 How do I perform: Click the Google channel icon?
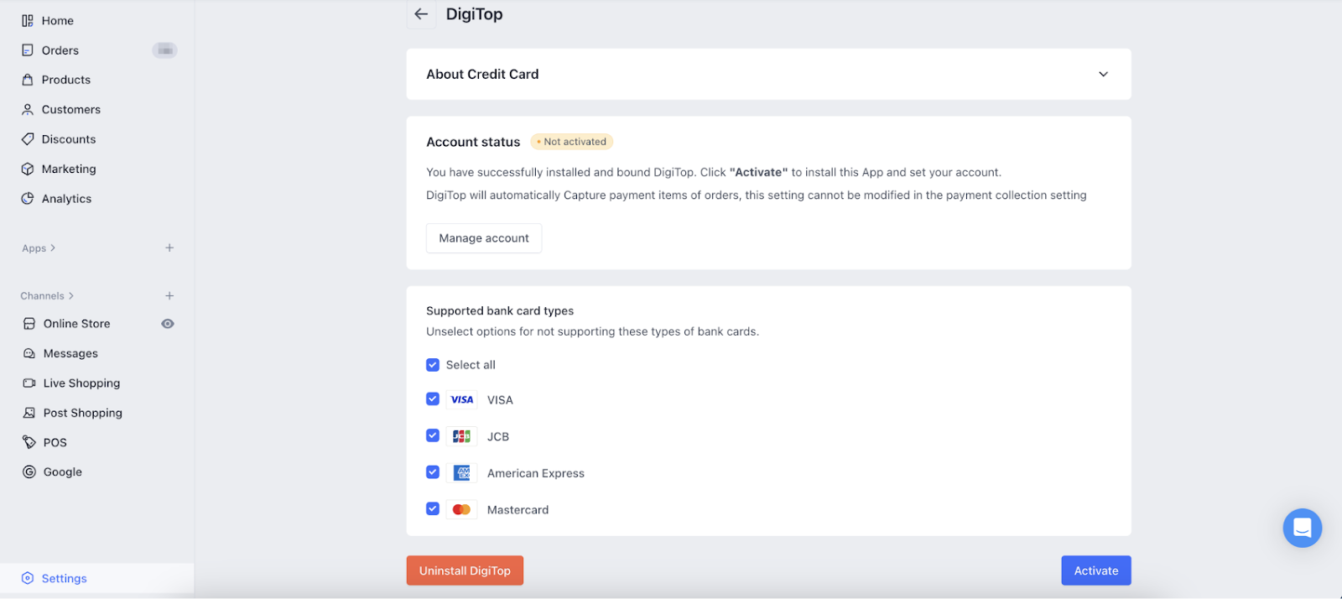(29, 472)
